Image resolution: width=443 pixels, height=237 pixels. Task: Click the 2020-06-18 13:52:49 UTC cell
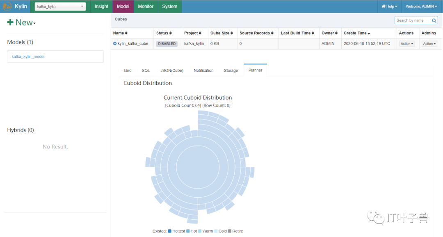point(367,43)
